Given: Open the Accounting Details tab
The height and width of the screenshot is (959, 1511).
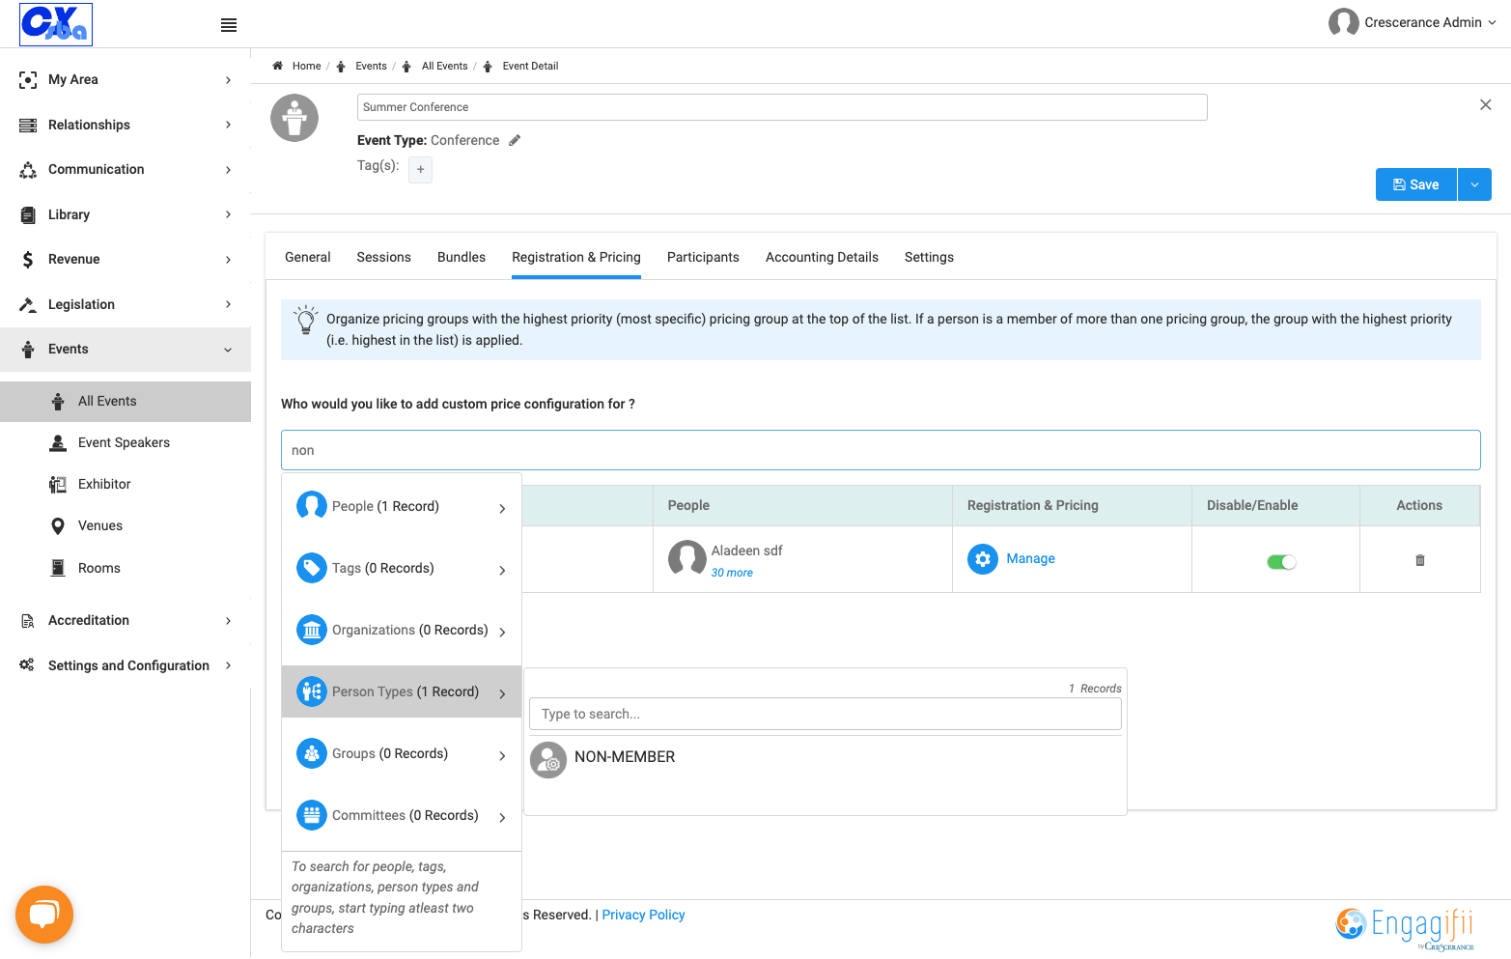Looking at the screenshot, I should (822, 257).
